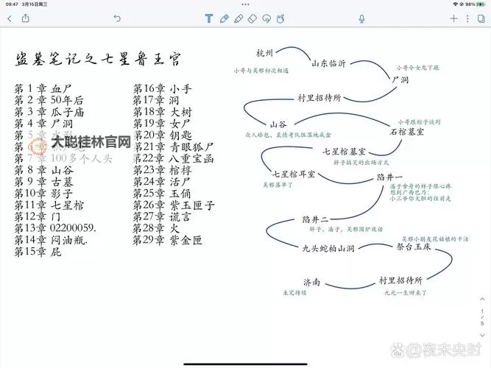
Task: Tap chapter line 第14章 闷油瓶
Action: coord(51,240)
